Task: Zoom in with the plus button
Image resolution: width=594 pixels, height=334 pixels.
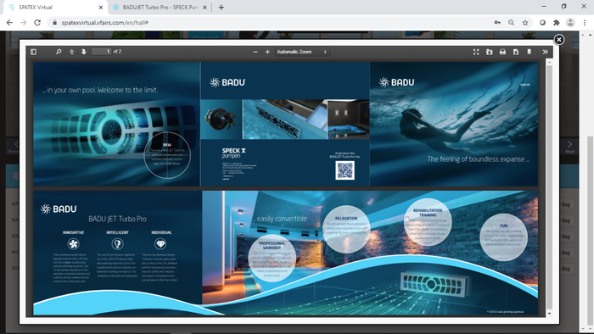Action: coord(267,52)
